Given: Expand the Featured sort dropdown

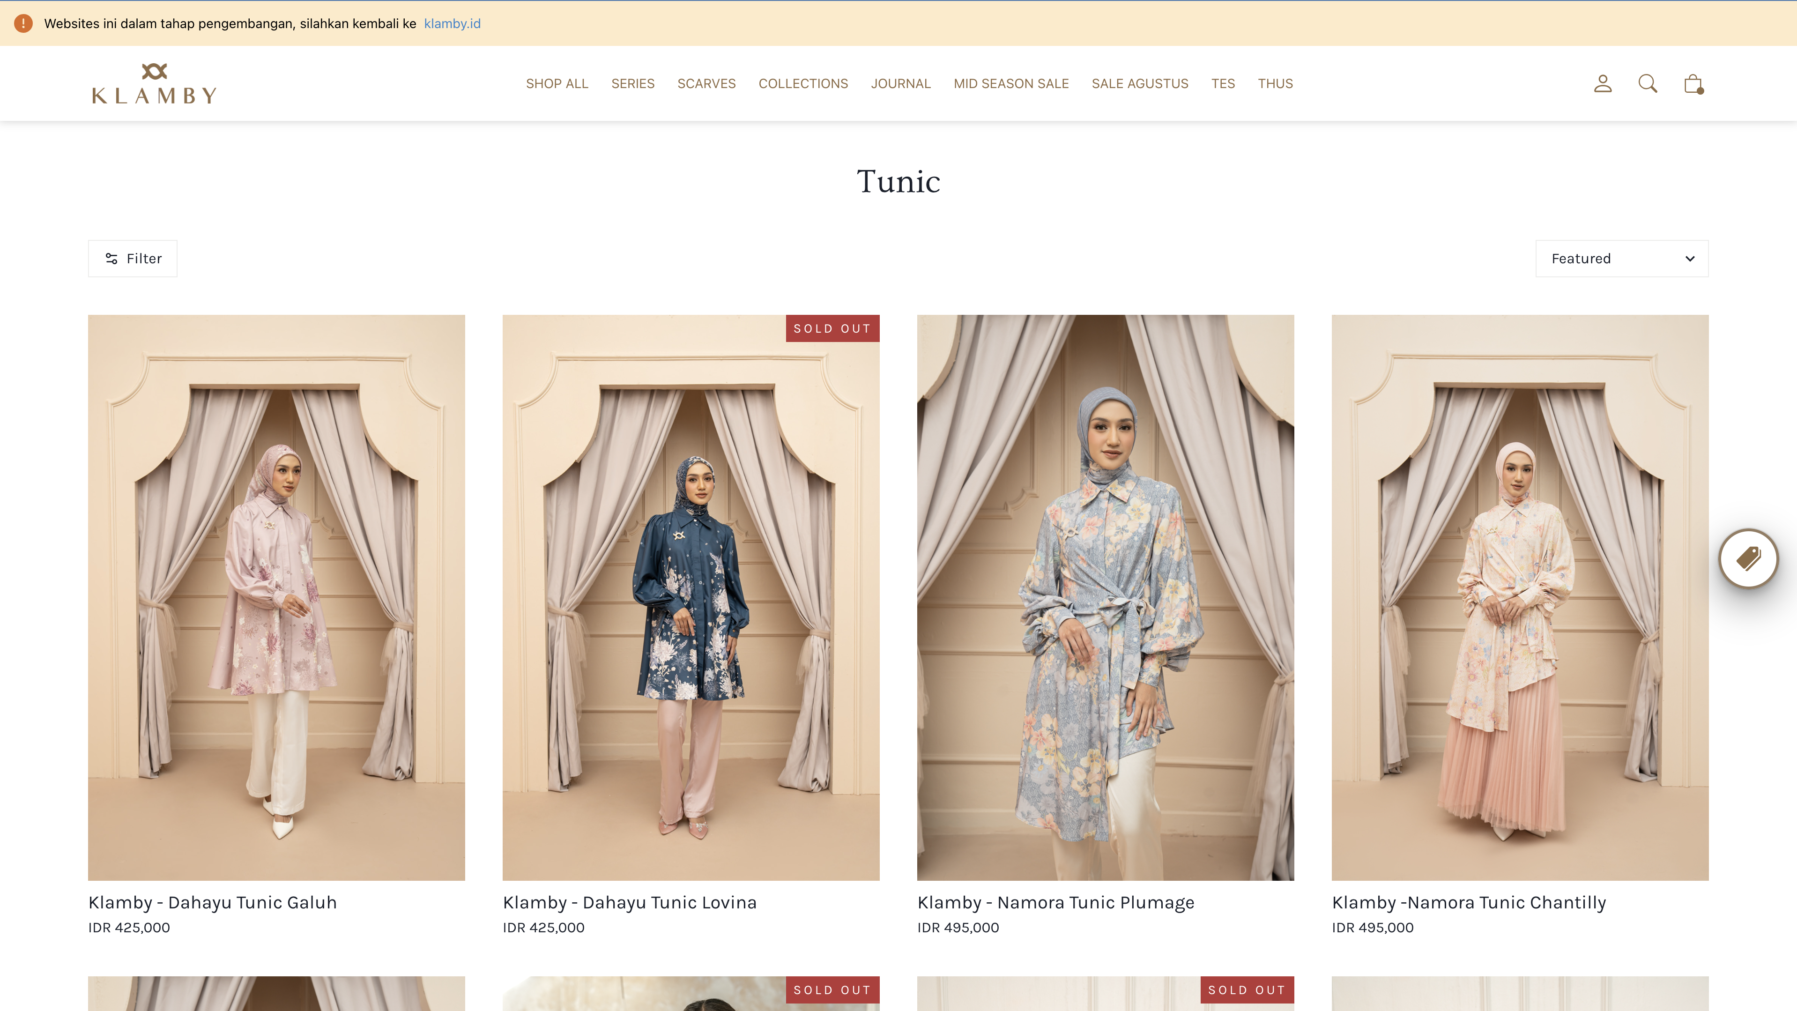Looking at the screenshot, I should pyautogui.click(x=1621, y=259).
